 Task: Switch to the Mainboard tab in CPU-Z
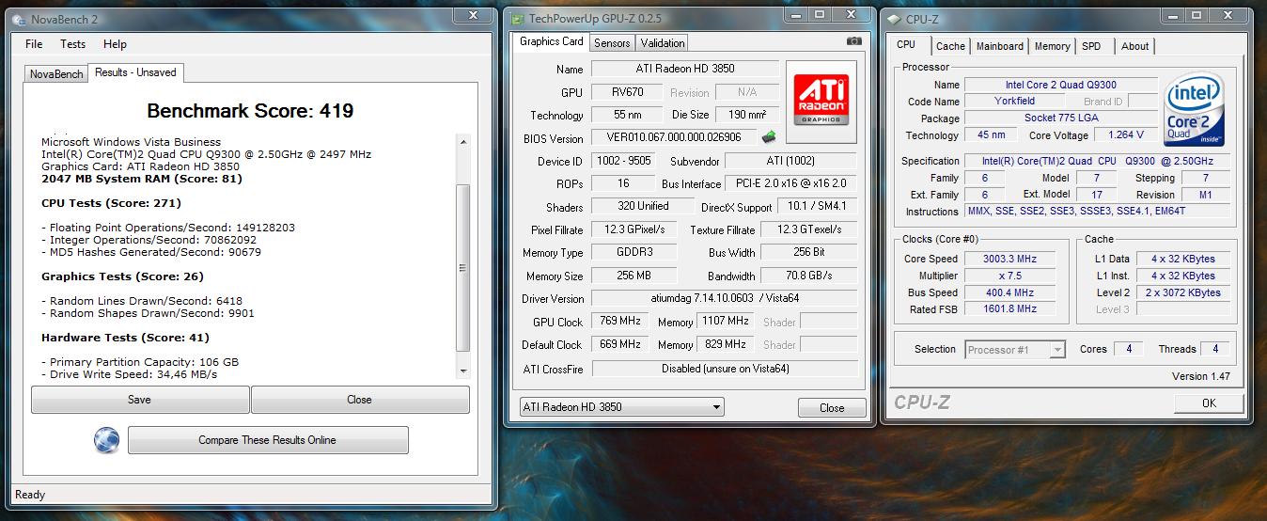pyautogui.click(x=999, y=46)
